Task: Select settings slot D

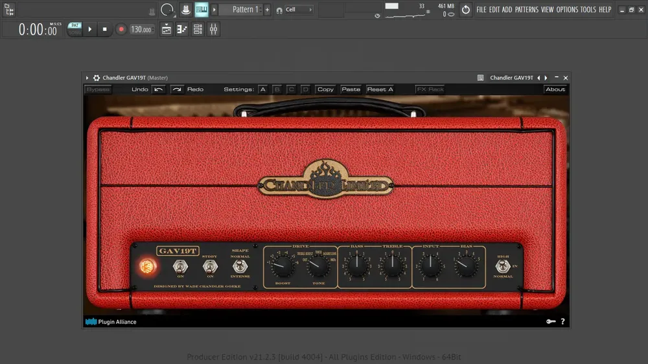Action: point(305,89)
